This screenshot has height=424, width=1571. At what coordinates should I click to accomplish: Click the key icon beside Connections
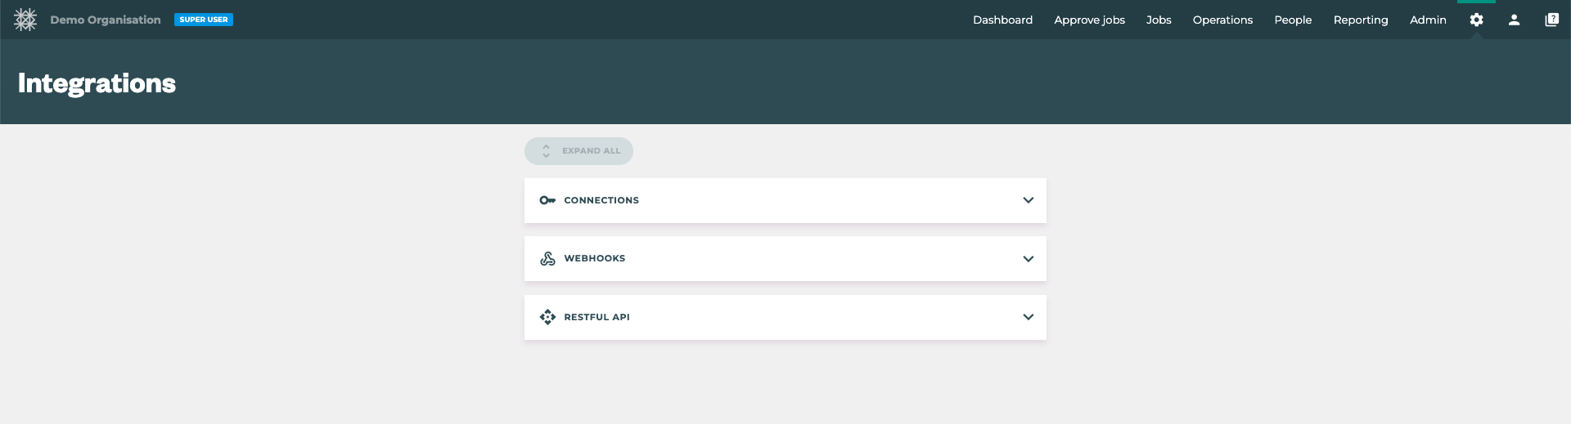click(547, 200)
